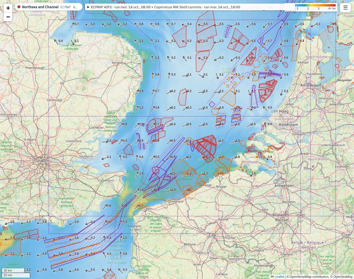Click the Brugge city label
This screenshot has width=354, height=279.
click(221, 187)
